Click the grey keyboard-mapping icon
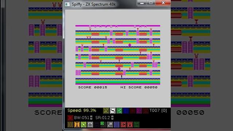Screen dimensions: 233x131 click(x=110, y=124)
